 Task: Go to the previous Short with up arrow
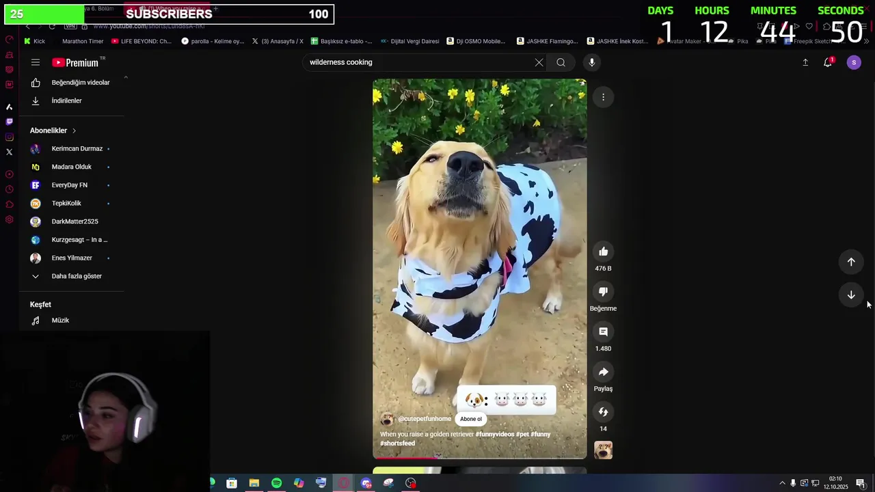(x=851, y=262)
